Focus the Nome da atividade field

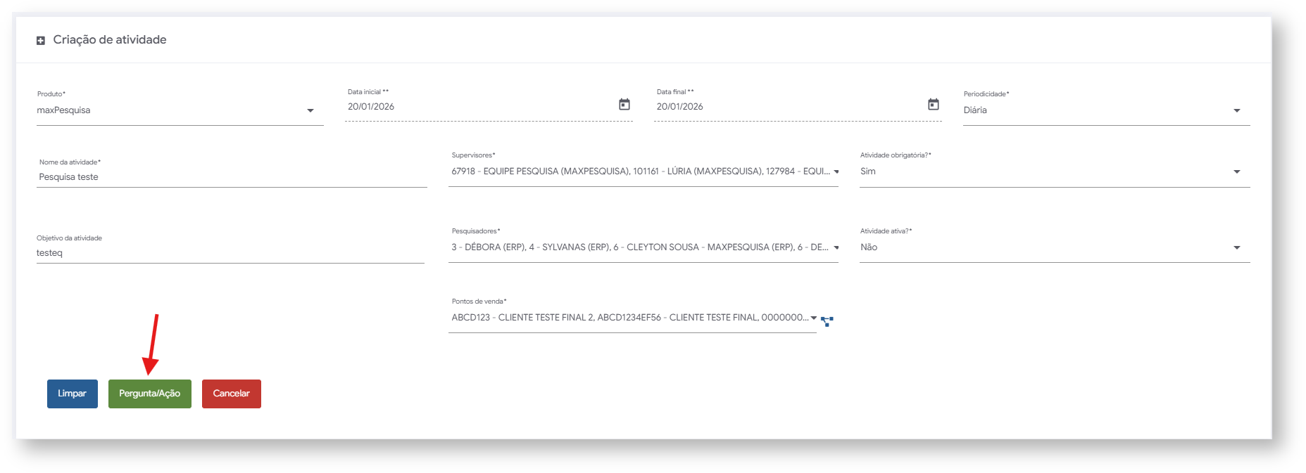coord(232,177)
